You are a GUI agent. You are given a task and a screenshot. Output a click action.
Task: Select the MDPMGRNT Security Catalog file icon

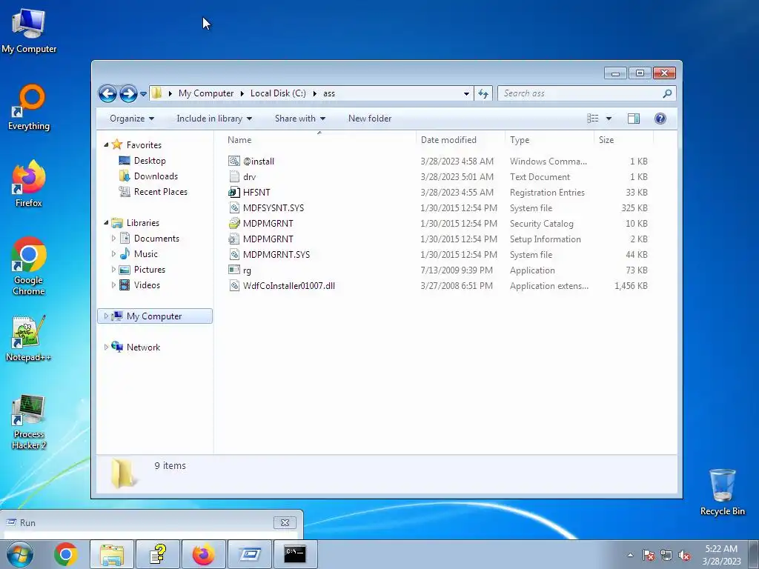pos(234,224)
